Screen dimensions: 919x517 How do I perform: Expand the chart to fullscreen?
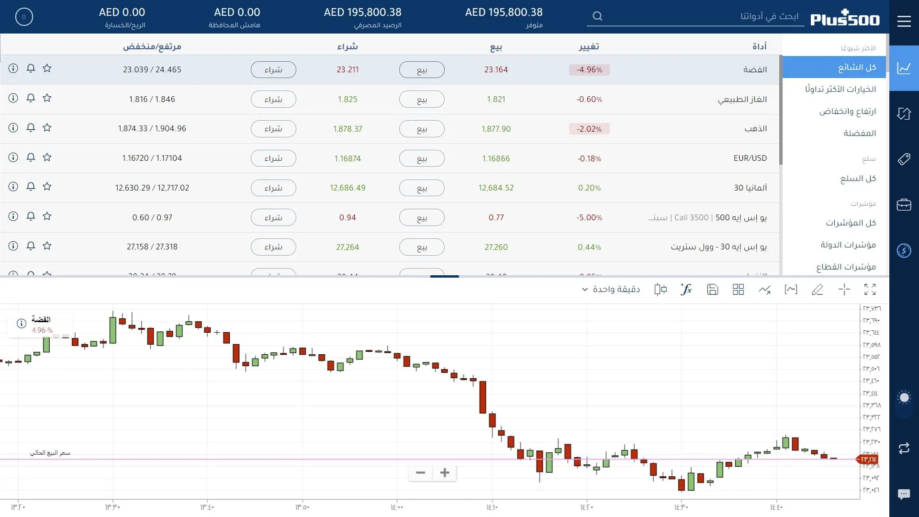pyautogui.click(x=871, y=290)
